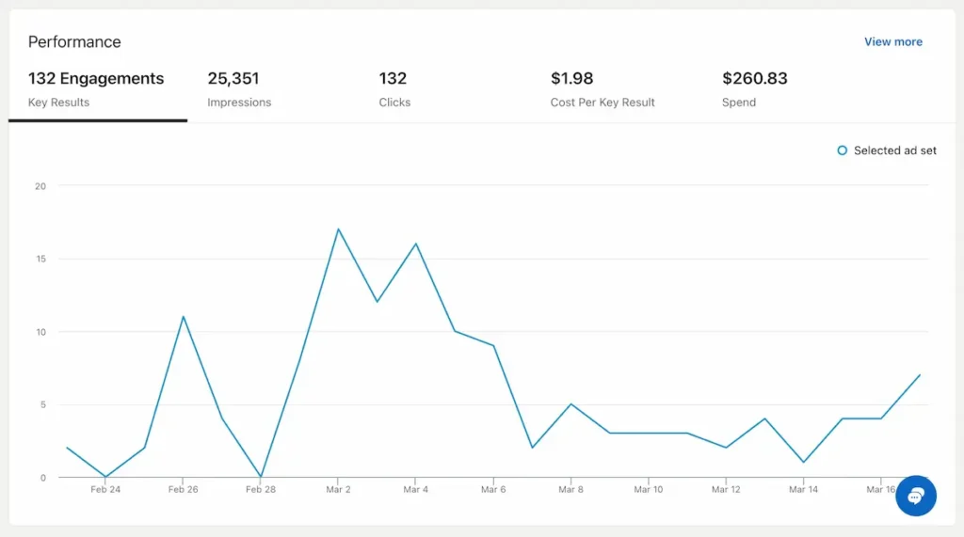Click the Selected ad set legend circle
Viewport: 964px width, 537px height.
(x=842, y=150)
